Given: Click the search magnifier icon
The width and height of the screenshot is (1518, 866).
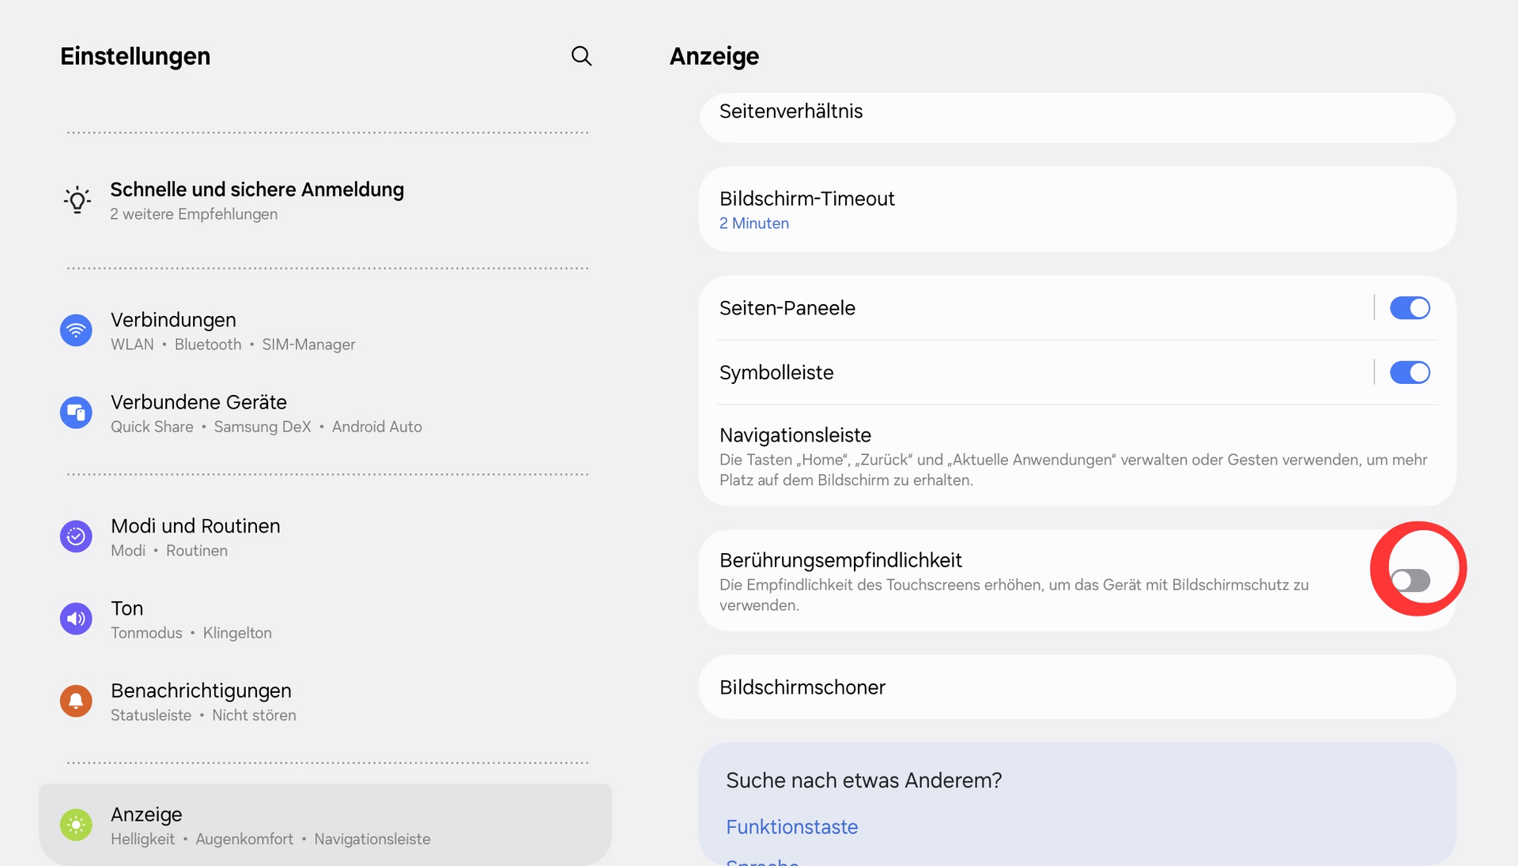Looking at the screenshot, I should (581, 56).
